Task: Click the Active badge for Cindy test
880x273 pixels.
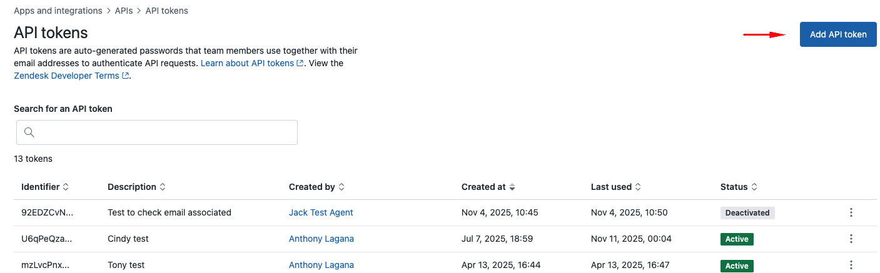Action: (737, 239)
